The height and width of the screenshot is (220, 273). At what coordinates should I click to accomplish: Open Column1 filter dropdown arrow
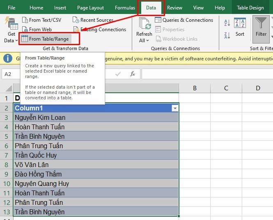[x=175, y=108]
